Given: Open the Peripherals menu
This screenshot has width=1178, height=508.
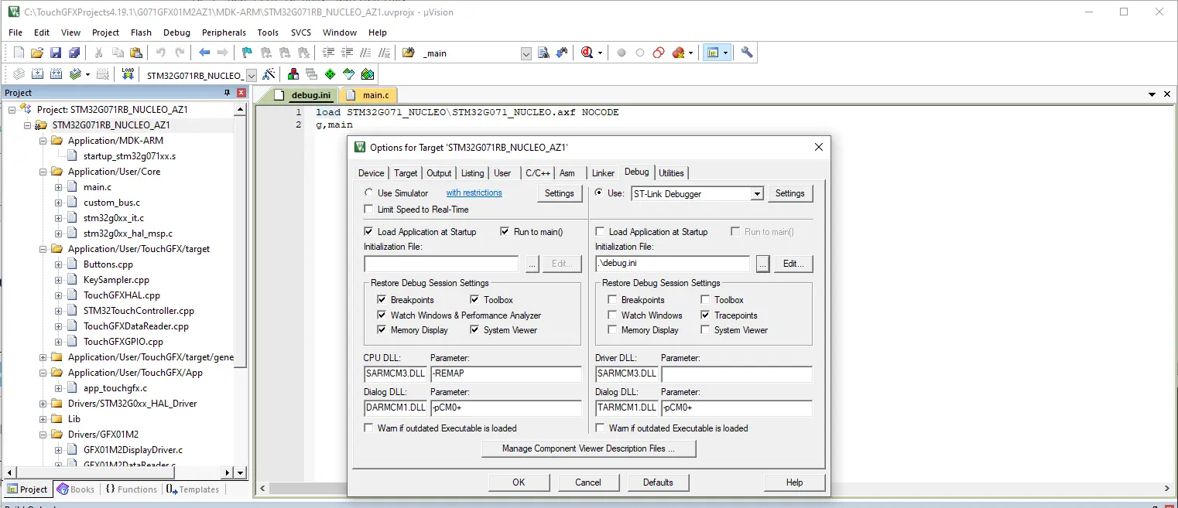Looking at the screenshot, I should tap(224, 32).
